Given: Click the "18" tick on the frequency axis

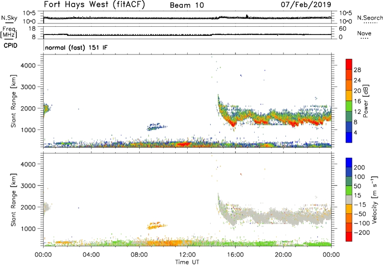Looking at the screenshot, I should tap(32, 29).
